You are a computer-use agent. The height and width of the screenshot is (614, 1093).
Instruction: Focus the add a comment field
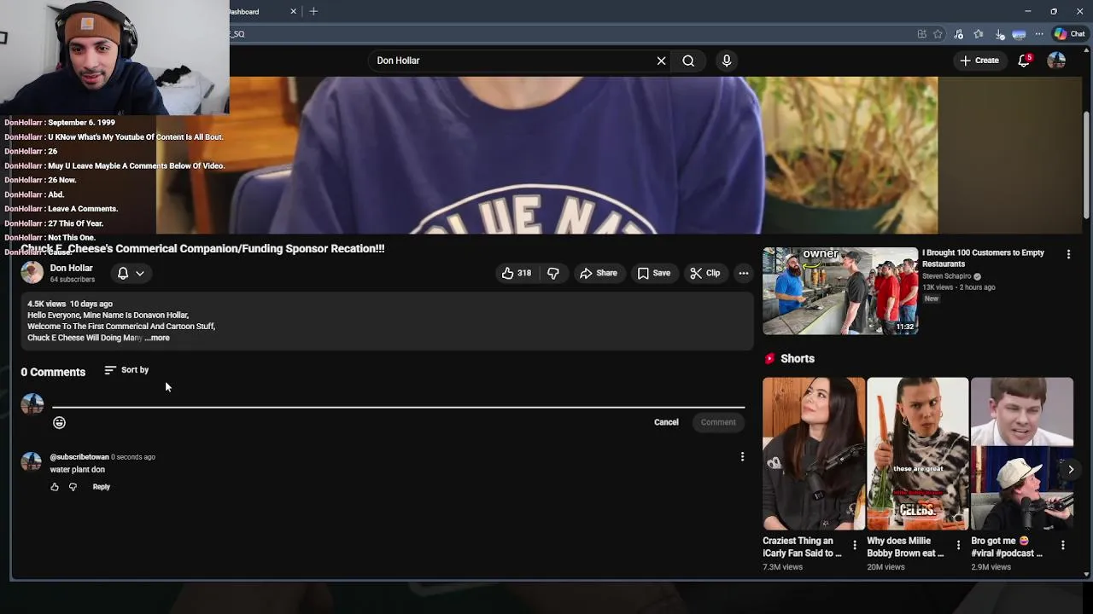coord(398,401)
